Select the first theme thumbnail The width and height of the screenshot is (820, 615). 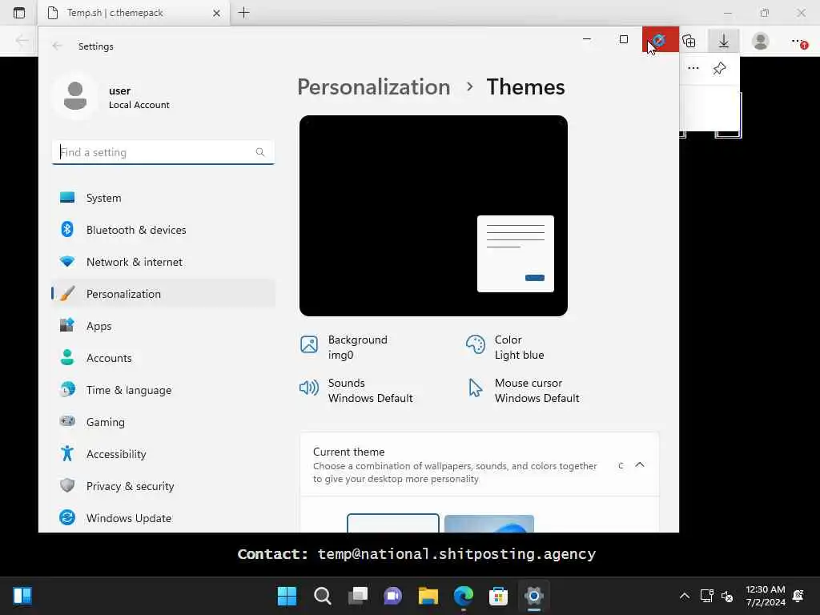[392, 524]
